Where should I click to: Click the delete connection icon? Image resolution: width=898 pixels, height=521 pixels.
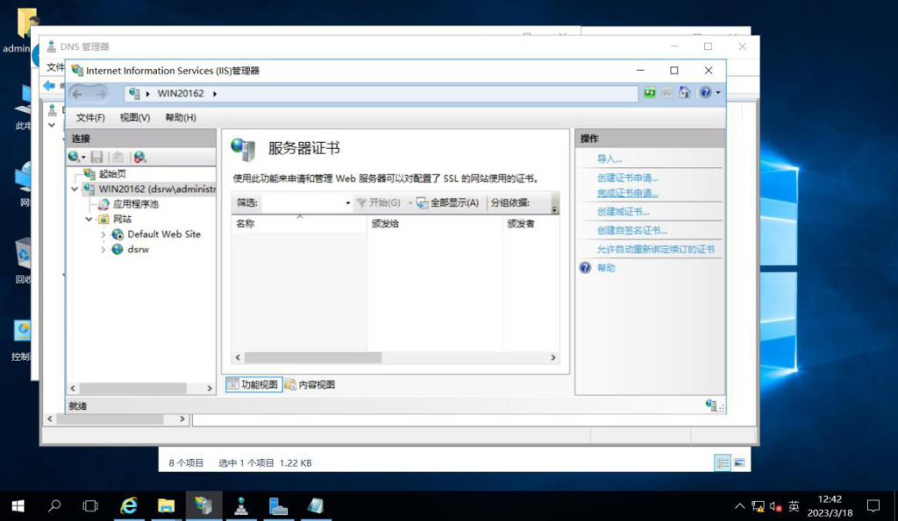point(139,157)
